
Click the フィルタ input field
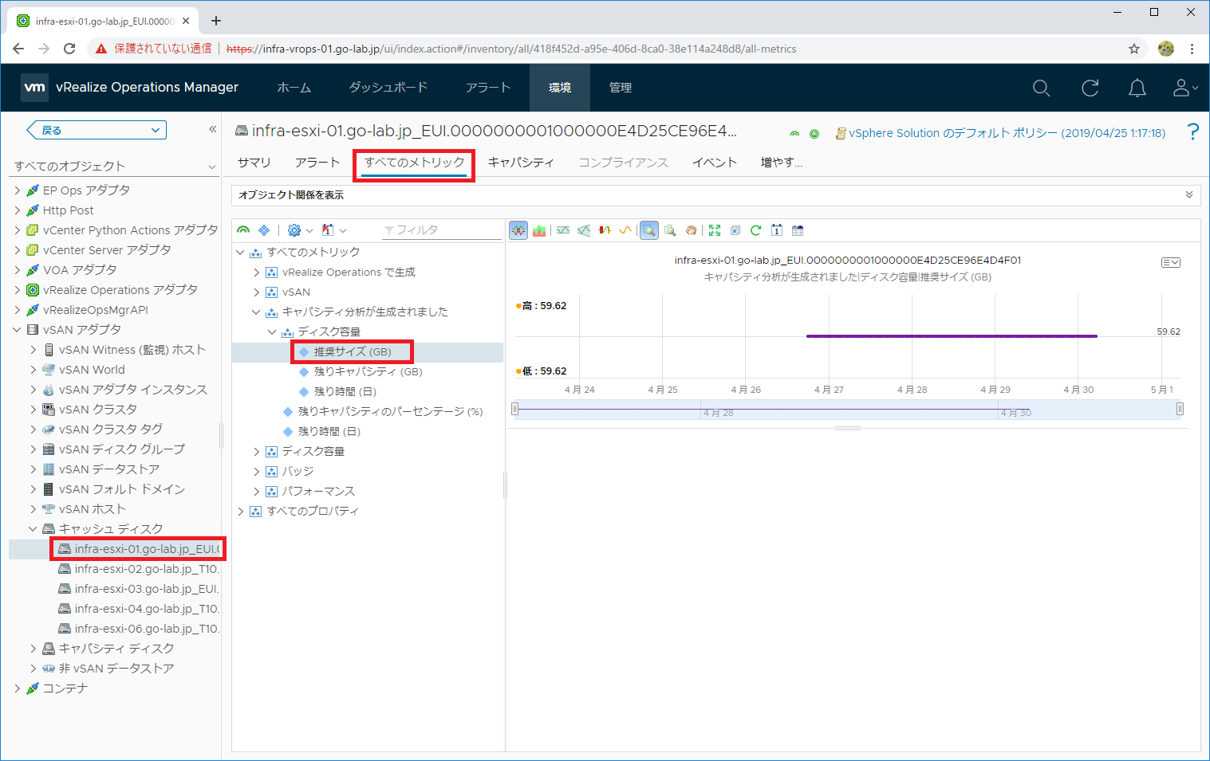tap(441, 230)
